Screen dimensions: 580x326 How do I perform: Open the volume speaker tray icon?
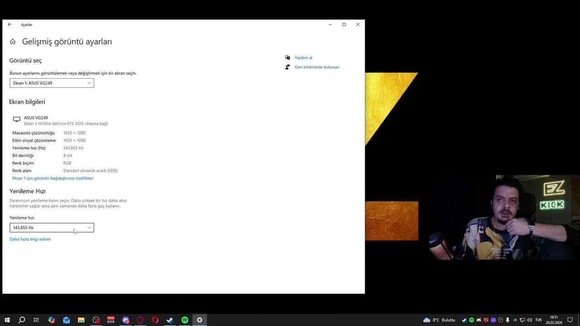point(529,320)
